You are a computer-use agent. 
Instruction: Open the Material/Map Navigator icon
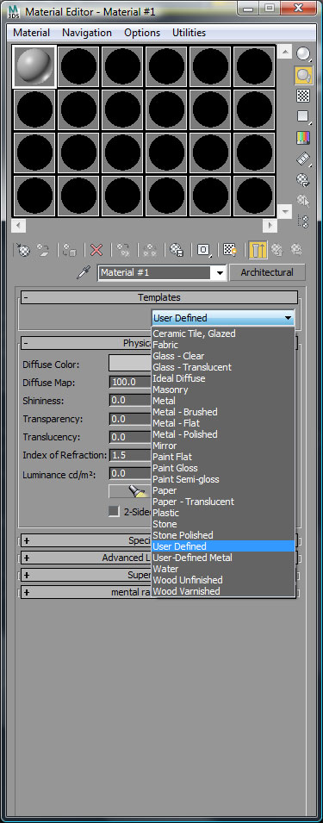coord(303,221)
